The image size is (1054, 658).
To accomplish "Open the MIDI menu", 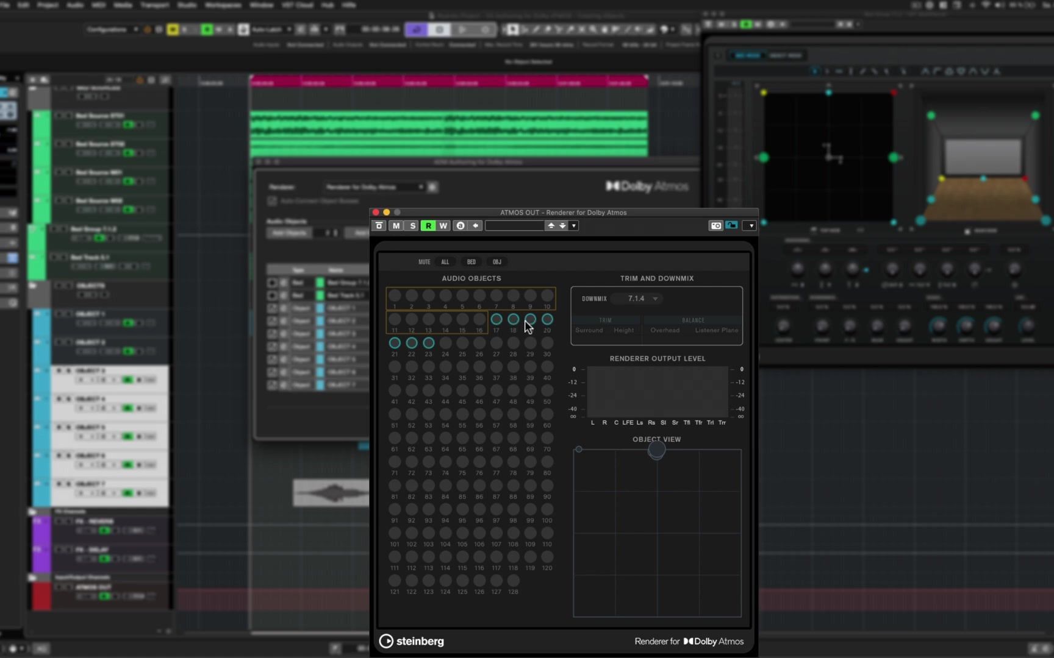I will pyautogui.click(x=98, y=5).
